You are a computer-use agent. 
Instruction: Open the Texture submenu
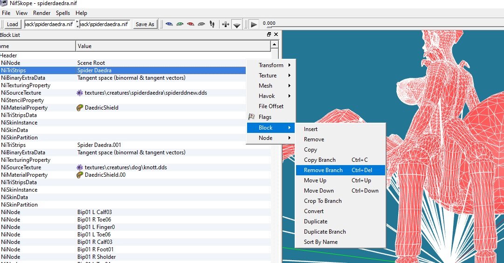271,76
